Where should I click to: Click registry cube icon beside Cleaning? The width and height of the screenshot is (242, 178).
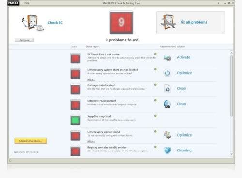point(167,151)
